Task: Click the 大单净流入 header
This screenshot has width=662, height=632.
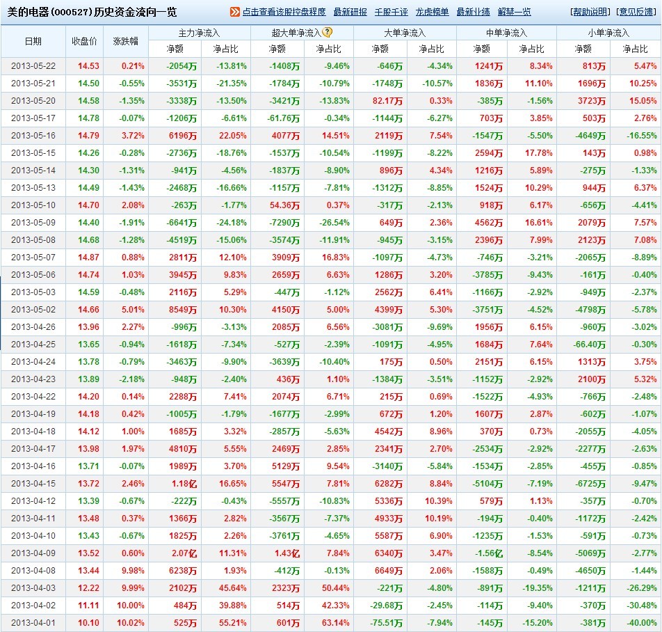Action: 405,33
